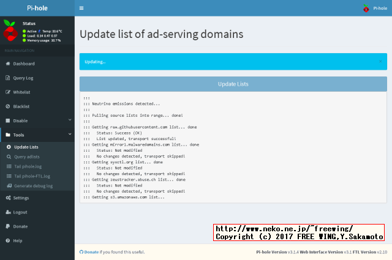Viewport: 392px width, 260px height.
Task: Click 'Getting raw.githubusercontent.com list' line
Action: pos(140,127)
